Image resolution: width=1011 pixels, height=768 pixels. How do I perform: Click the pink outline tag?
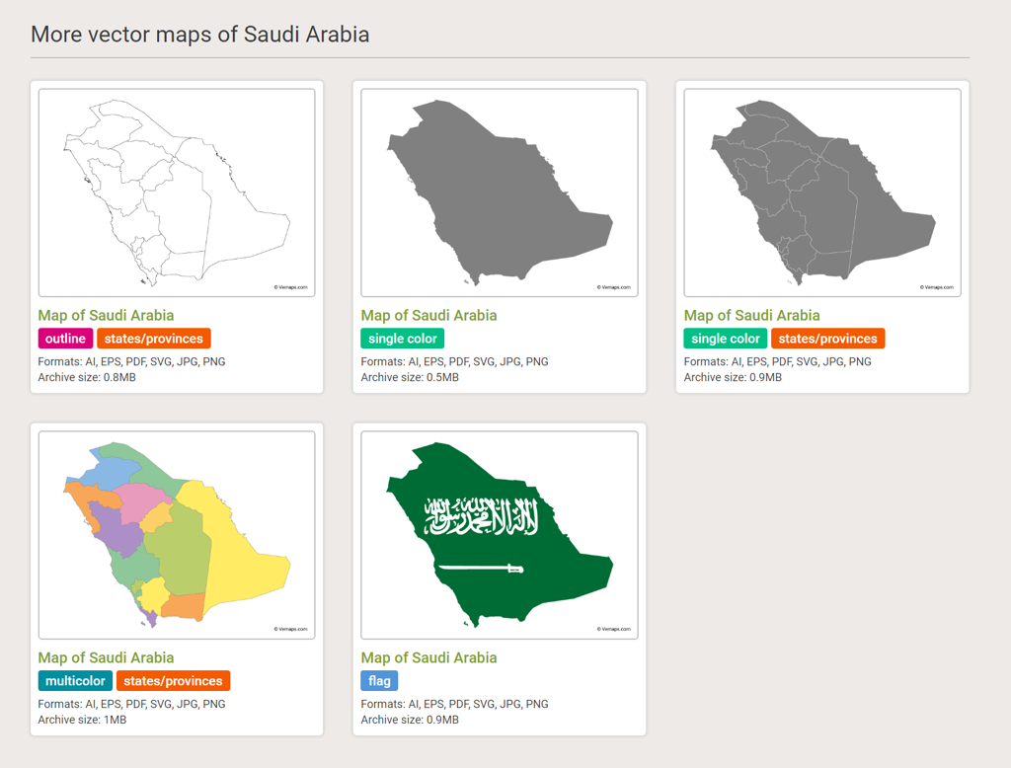pos(65,339)
